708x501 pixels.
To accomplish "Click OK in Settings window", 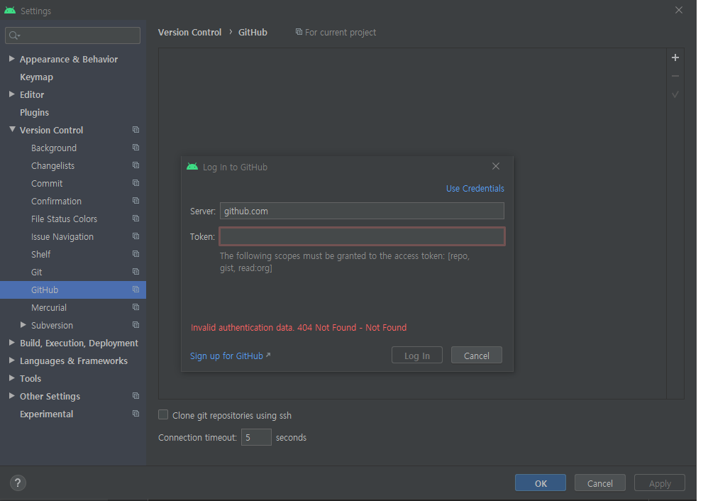I will point(541,483).
